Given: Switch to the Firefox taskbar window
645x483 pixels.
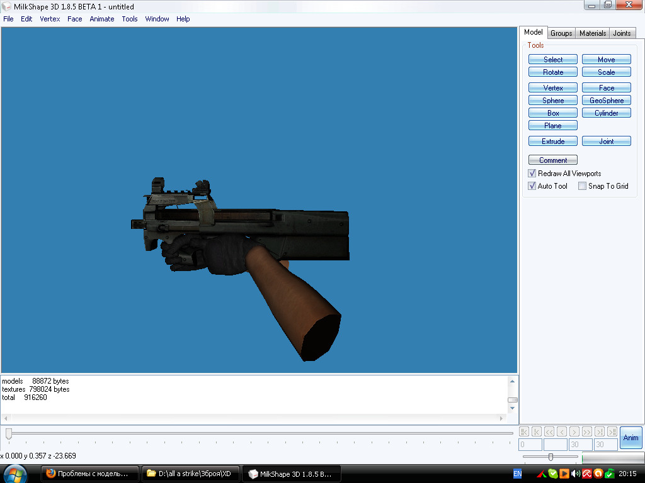Looking at the screenshot, I should [x=89, y=474].
